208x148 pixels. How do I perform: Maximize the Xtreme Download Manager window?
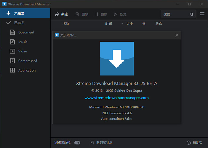click(x=189, y=4)
